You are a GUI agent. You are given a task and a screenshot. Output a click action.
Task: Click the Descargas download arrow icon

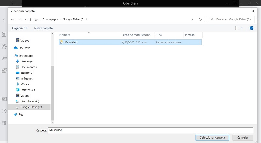coord(18,61)
